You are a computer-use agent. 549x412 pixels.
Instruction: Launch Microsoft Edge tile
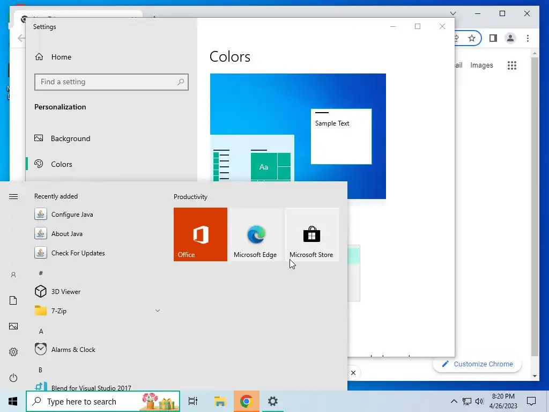pyautogui.click(x=256, y=234)
